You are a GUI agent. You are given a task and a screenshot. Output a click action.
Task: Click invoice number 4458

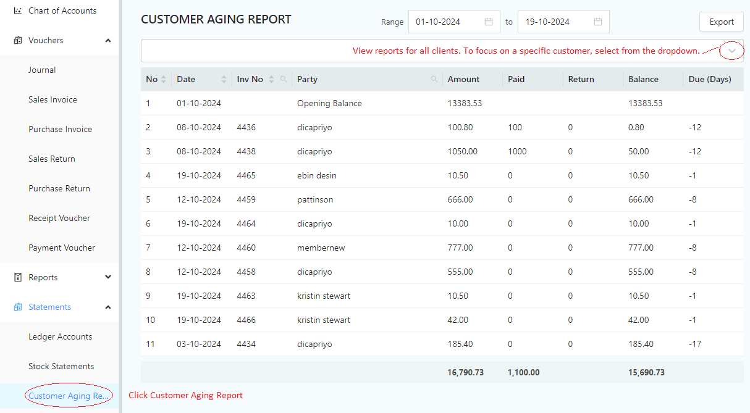tap(246, 272)
